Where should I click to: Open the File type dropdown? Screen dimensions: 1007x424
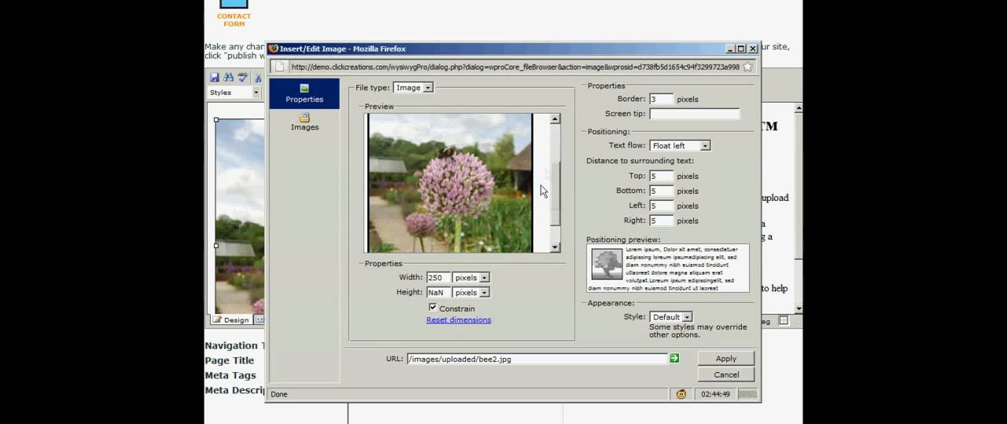(413, 87)
